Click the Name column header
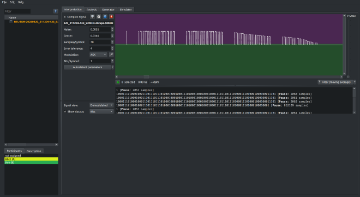This screenshot has width=360, height=197. [x=31, y=17]
